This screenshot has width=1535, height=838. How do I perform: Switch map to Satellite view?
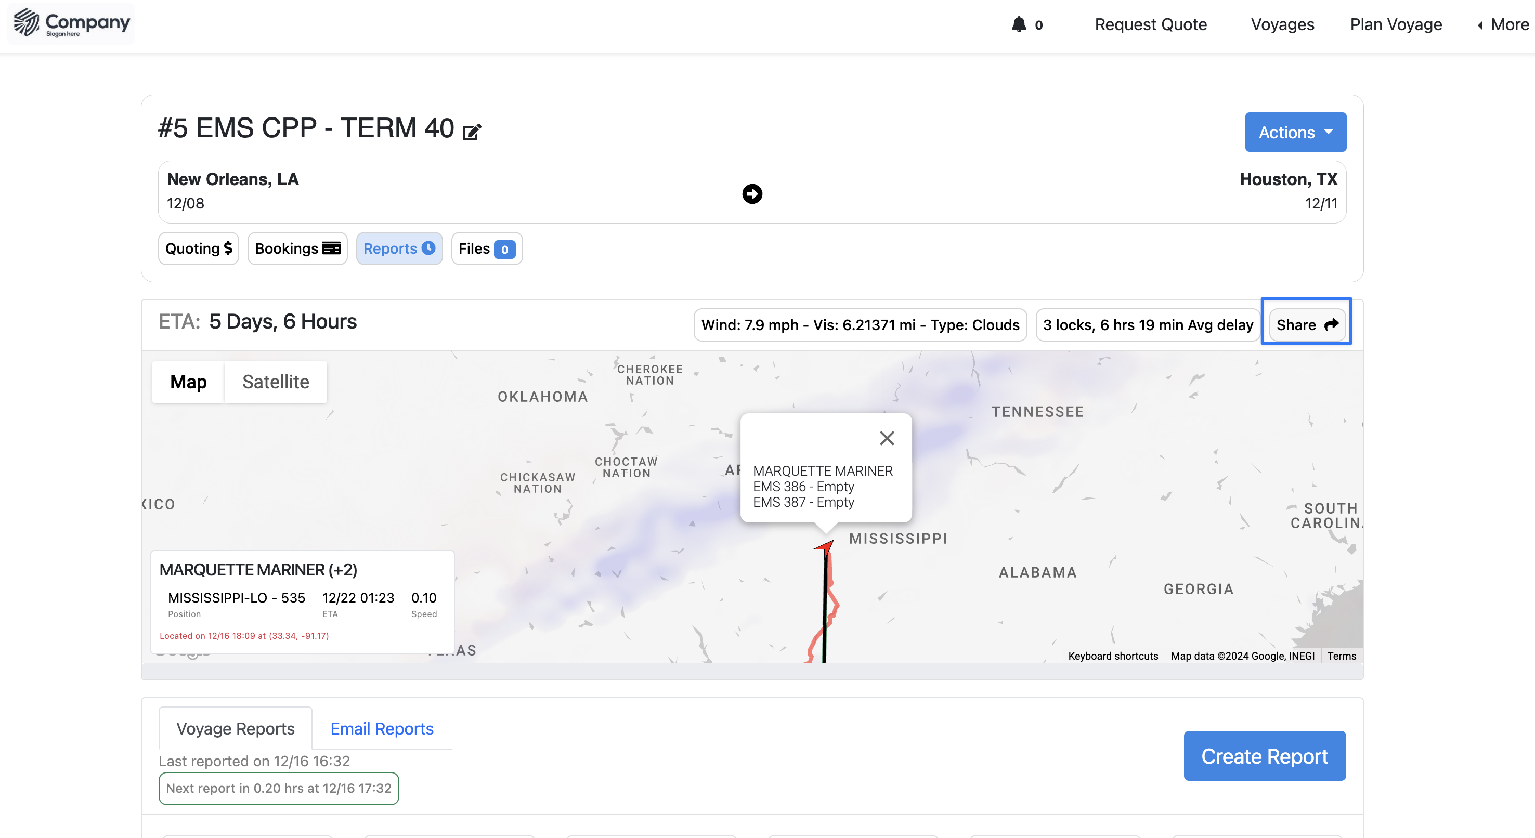[x=275, y=382]
